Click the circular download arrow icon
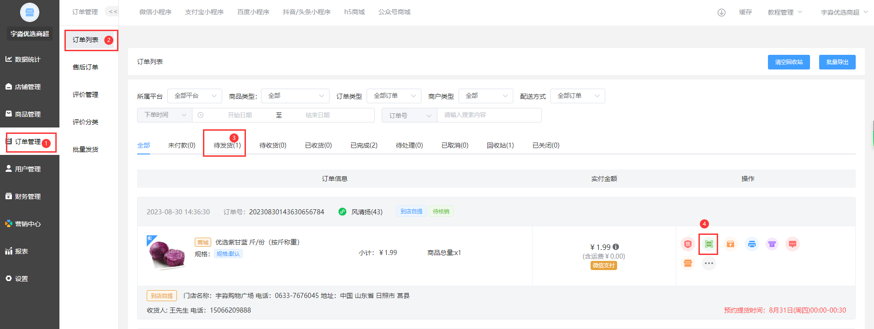 [x=721, y=12]
